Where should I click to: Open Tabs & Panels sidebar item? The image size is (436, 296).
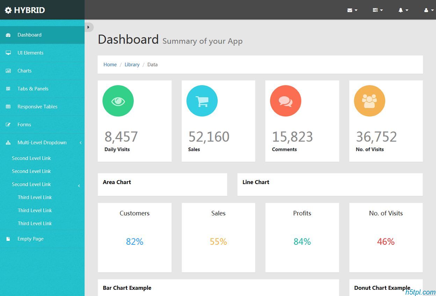click(33, 89)
